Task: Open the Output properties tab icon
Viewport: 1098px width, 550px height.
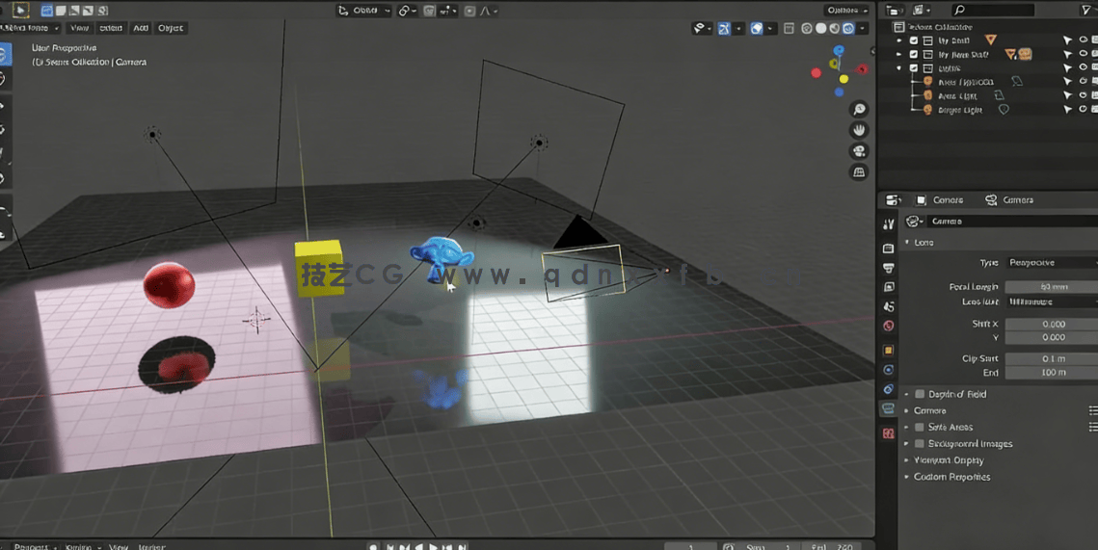Action: click(x=888, y=268)
